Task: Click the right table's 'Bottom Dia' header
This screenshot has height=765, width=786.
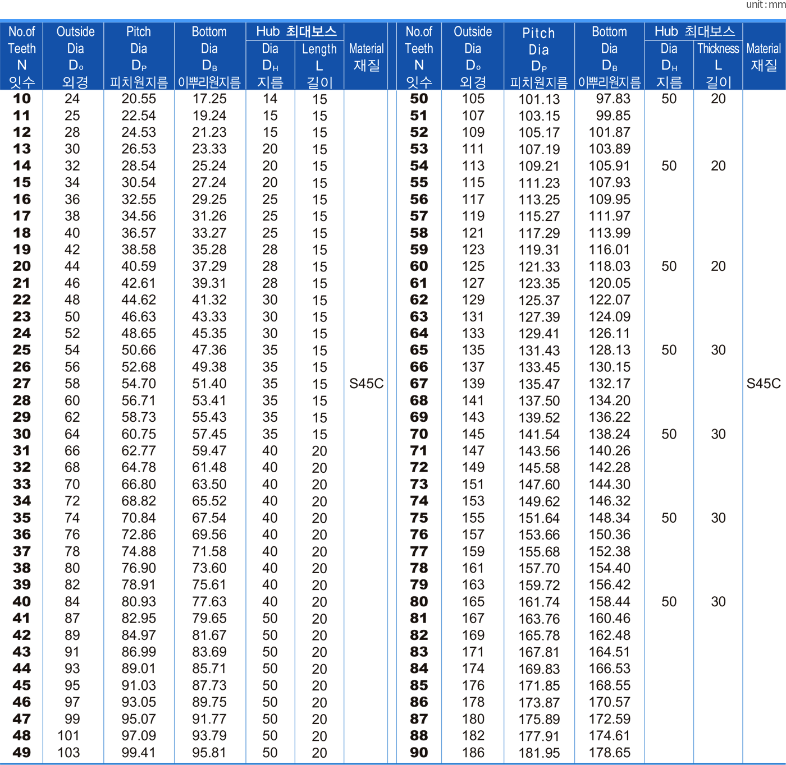Action: coord(609,57)
